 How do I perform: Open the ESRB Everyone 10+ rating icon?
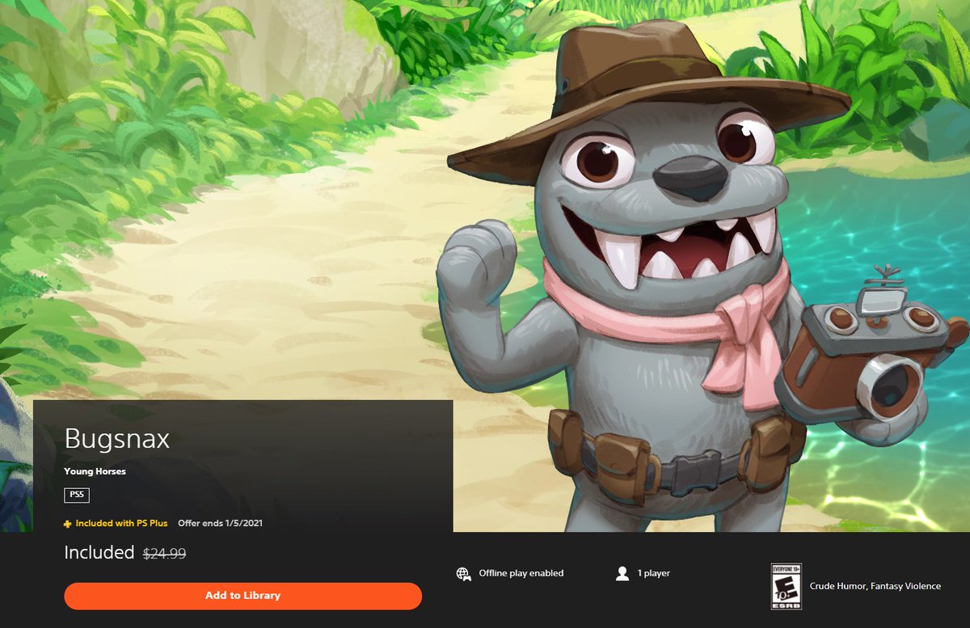[x=786, y=587]
